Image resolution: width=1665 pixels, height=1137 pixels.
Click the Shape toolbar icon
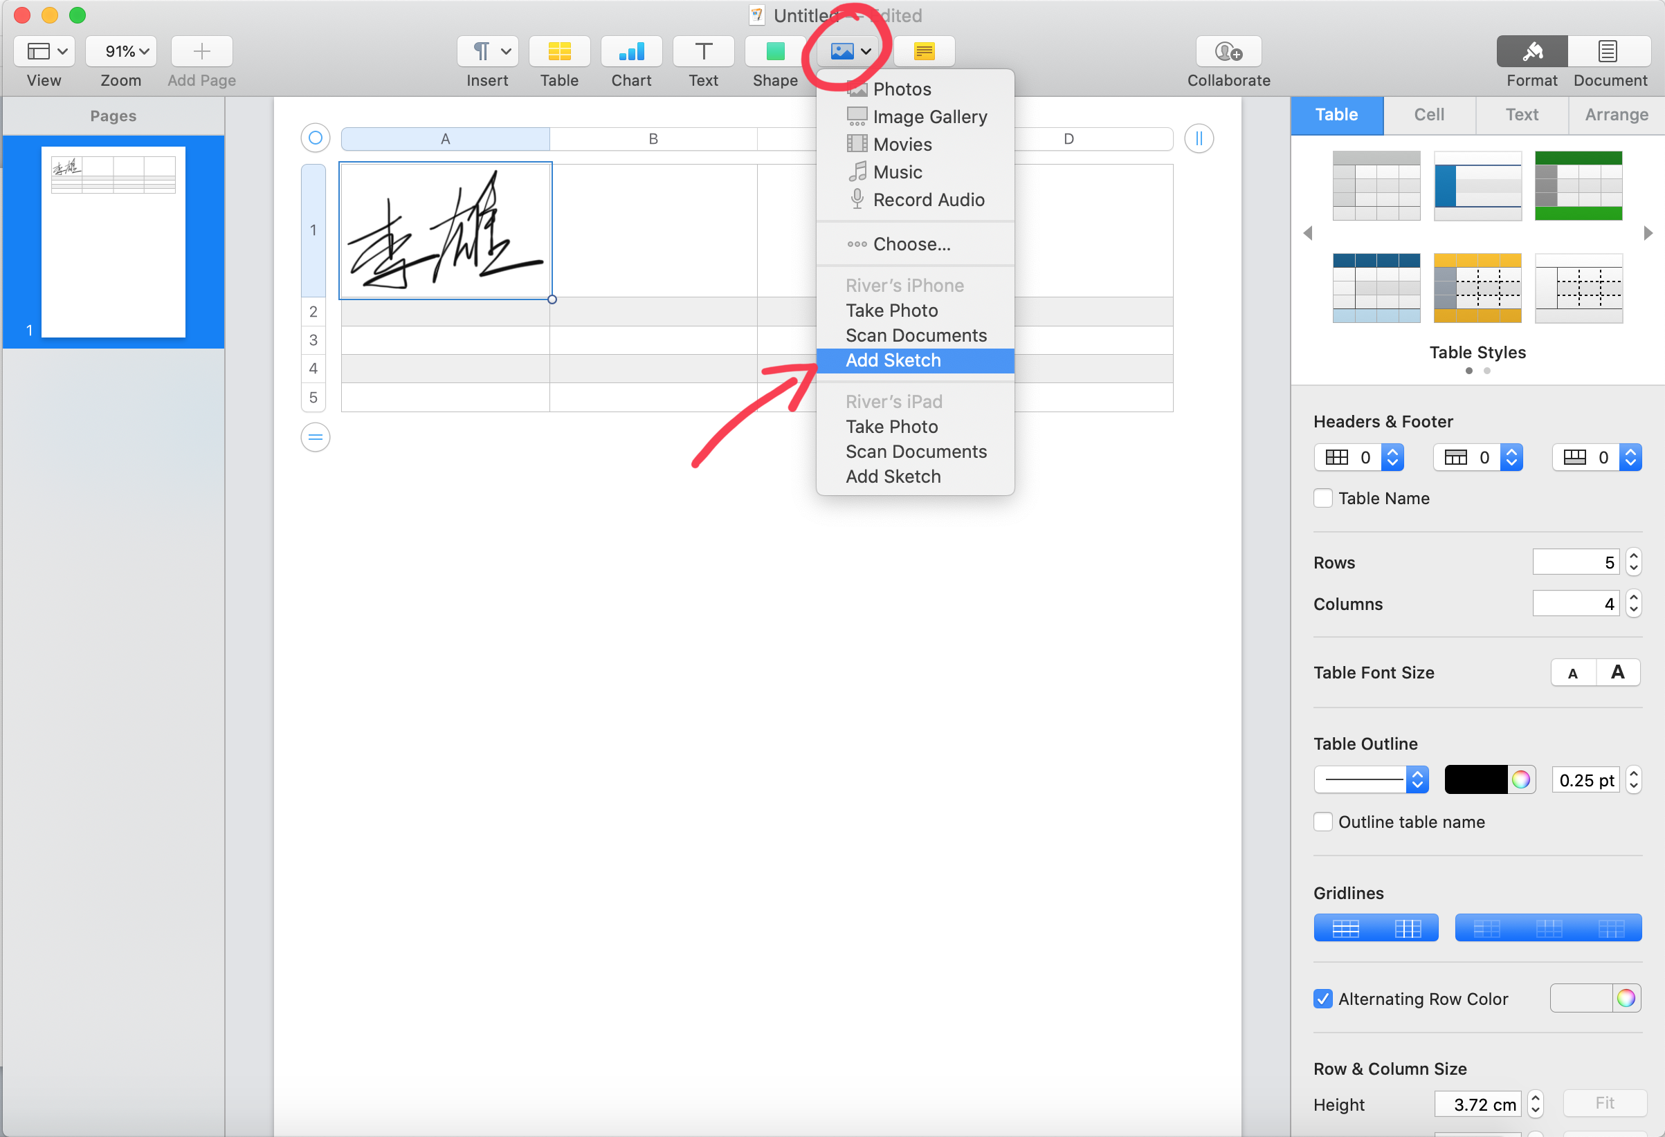774,52
